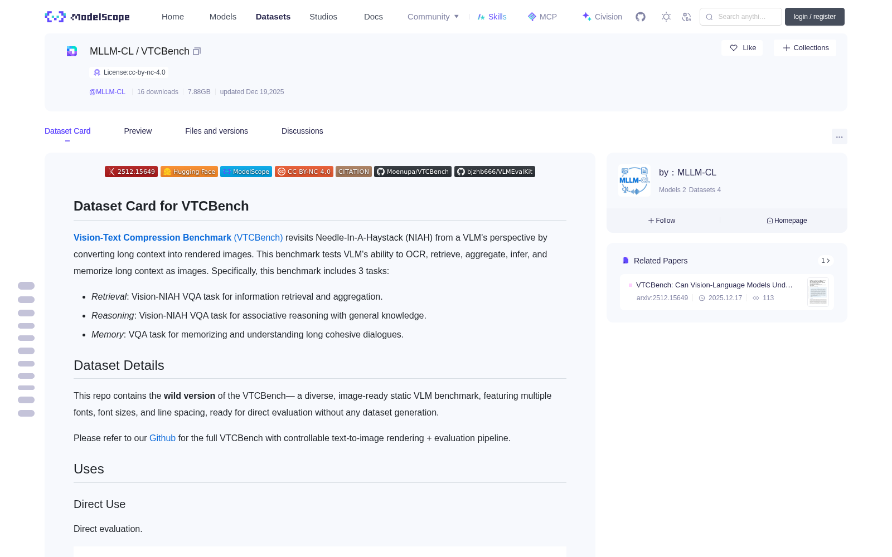
Task: Switch language with the translate icon
Action: coord(686,17)
